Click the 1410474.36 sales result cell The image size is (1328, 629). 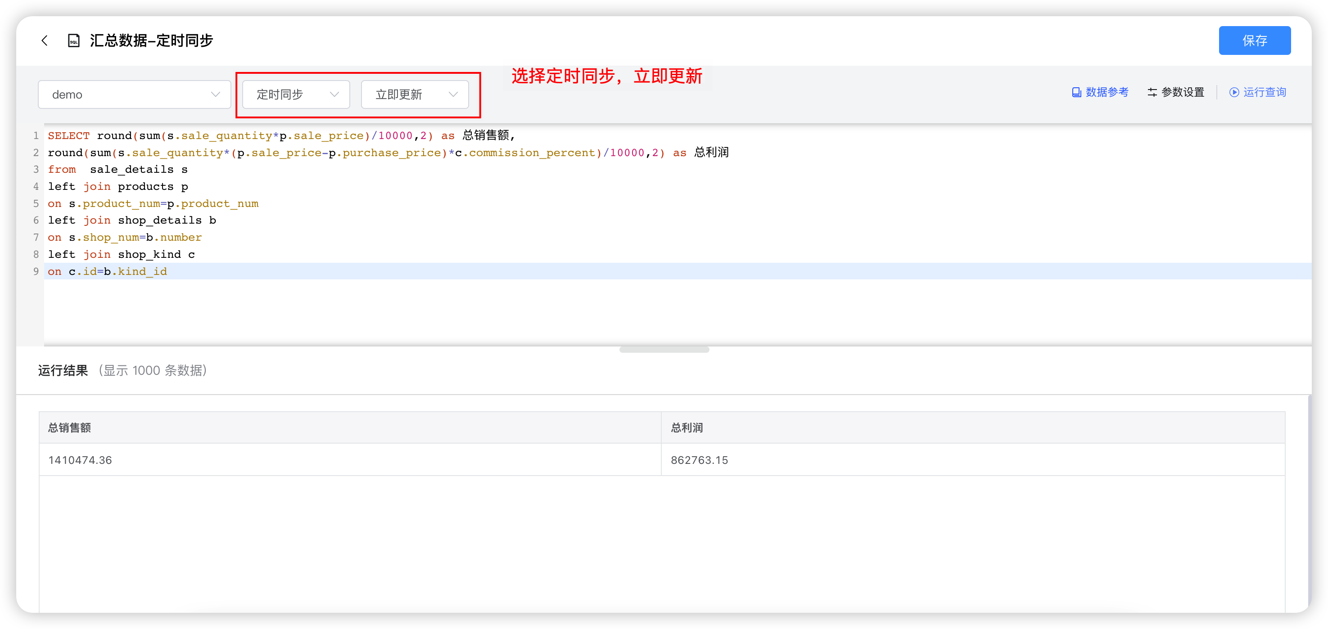click(81, 459)
